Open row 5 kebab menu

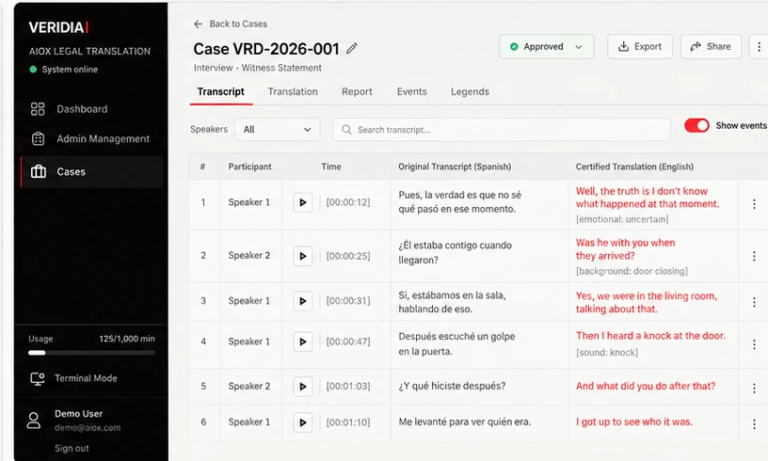tap(754, 388)
